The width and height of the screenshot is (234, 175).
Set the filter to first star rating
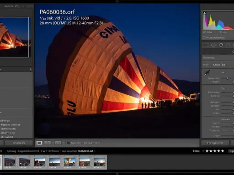pos(207,151)
